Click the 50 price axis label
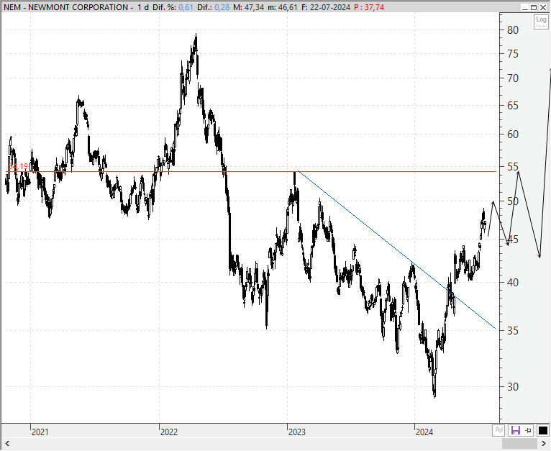551x451 pixels. 513,201
